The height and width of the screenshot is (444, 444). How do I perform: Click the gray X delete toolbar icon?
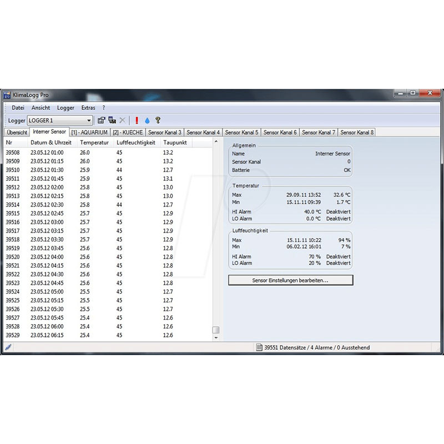(122, 120)
